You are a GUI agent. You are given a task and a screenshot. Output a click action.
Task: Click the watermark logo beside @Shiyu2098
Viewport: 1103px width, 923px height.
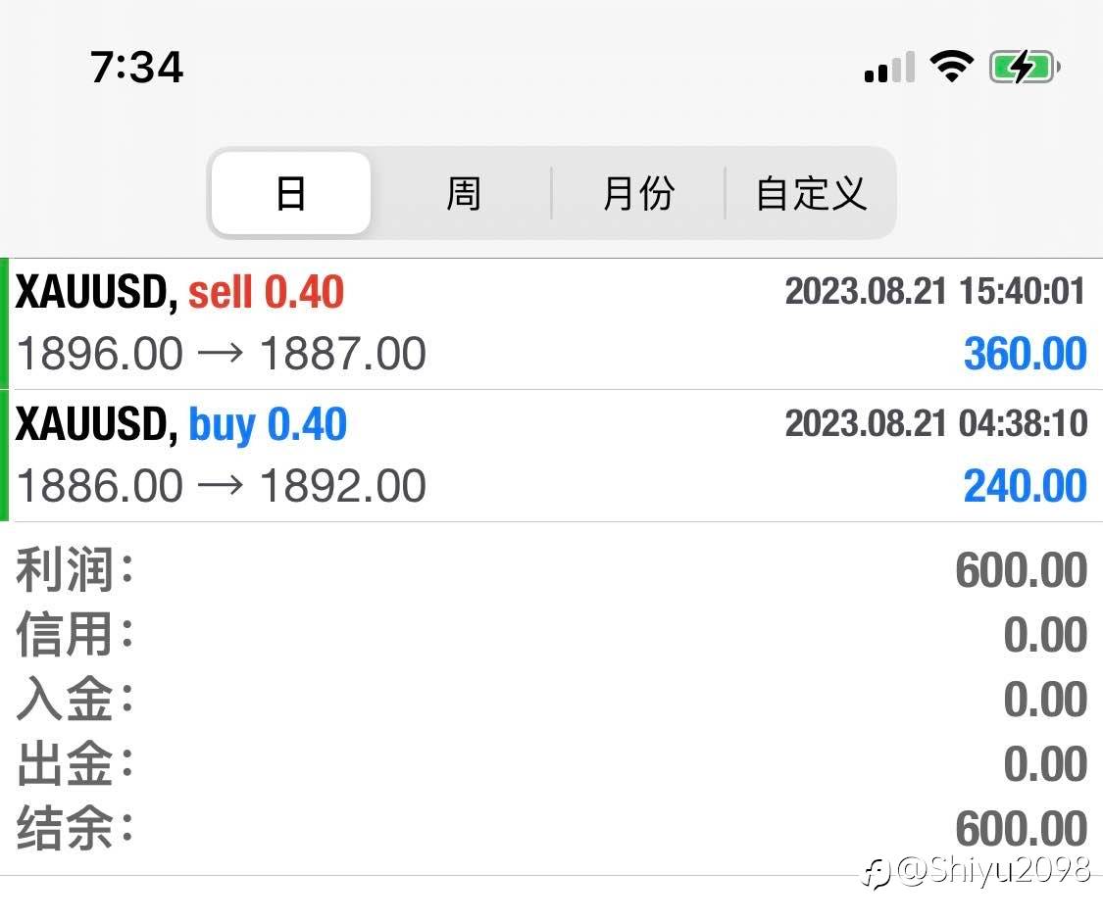(876, 871)
